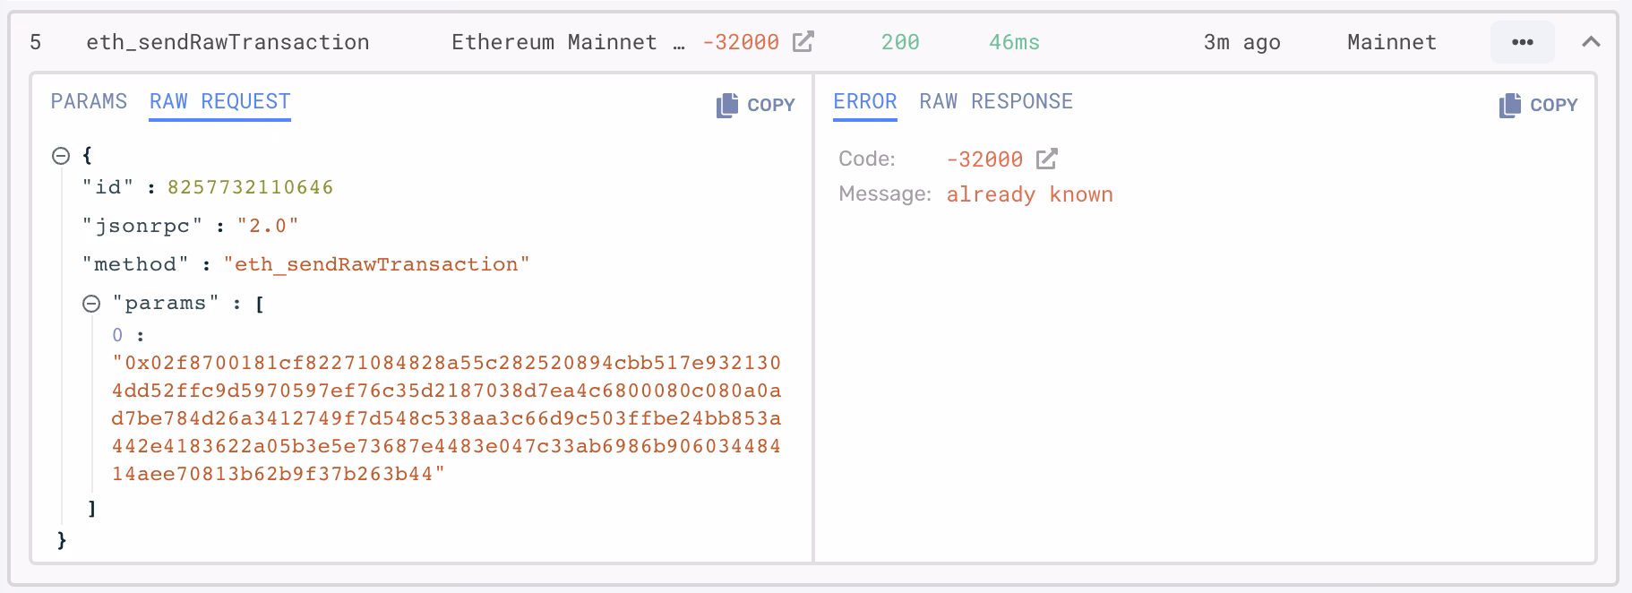The width and height of the screenshot is (1632, 593).
Task: Open external link icon beside error code
Action: point(1046,159)
